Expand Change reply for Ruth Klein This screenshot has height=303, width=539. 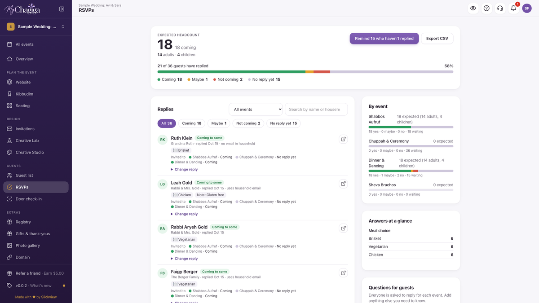(x=185, y=169)
